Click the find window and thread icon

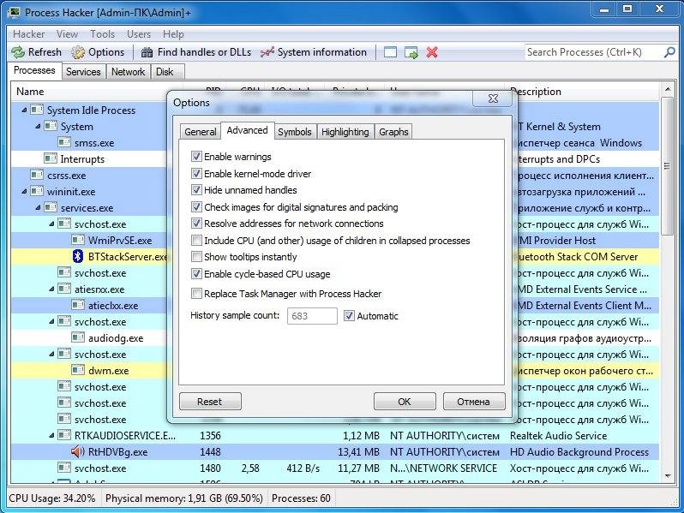[x=411, y=52]
